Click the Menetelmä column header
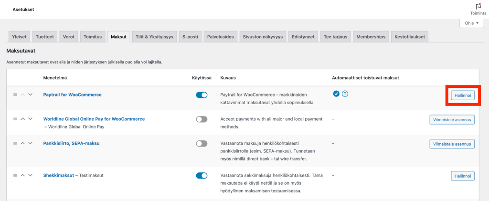Image resolution: width=489 pixels, height=201 pixels. click(x=55, y=78)
